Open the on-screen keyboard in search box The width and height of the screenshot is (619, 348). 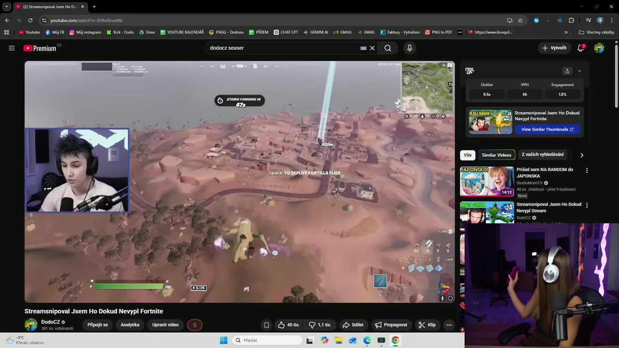tap(363, 48)
